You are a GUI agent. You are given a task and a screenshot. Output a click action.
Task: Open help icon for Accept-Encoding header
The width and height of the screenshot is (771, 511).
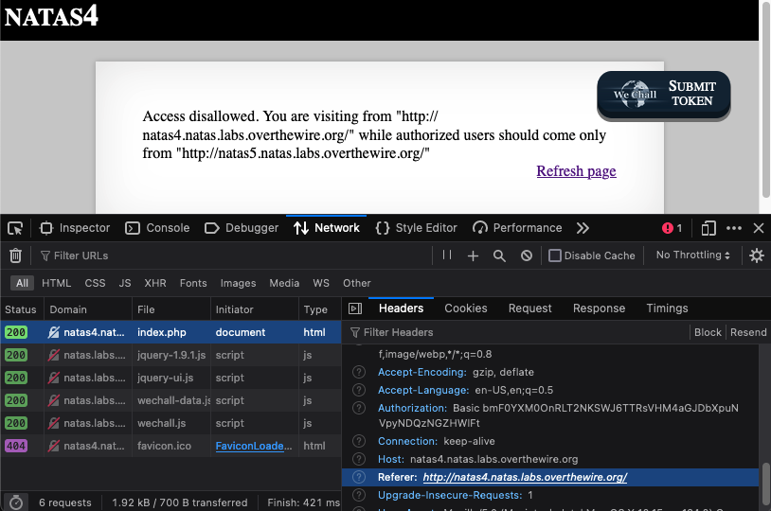(359, 372)
